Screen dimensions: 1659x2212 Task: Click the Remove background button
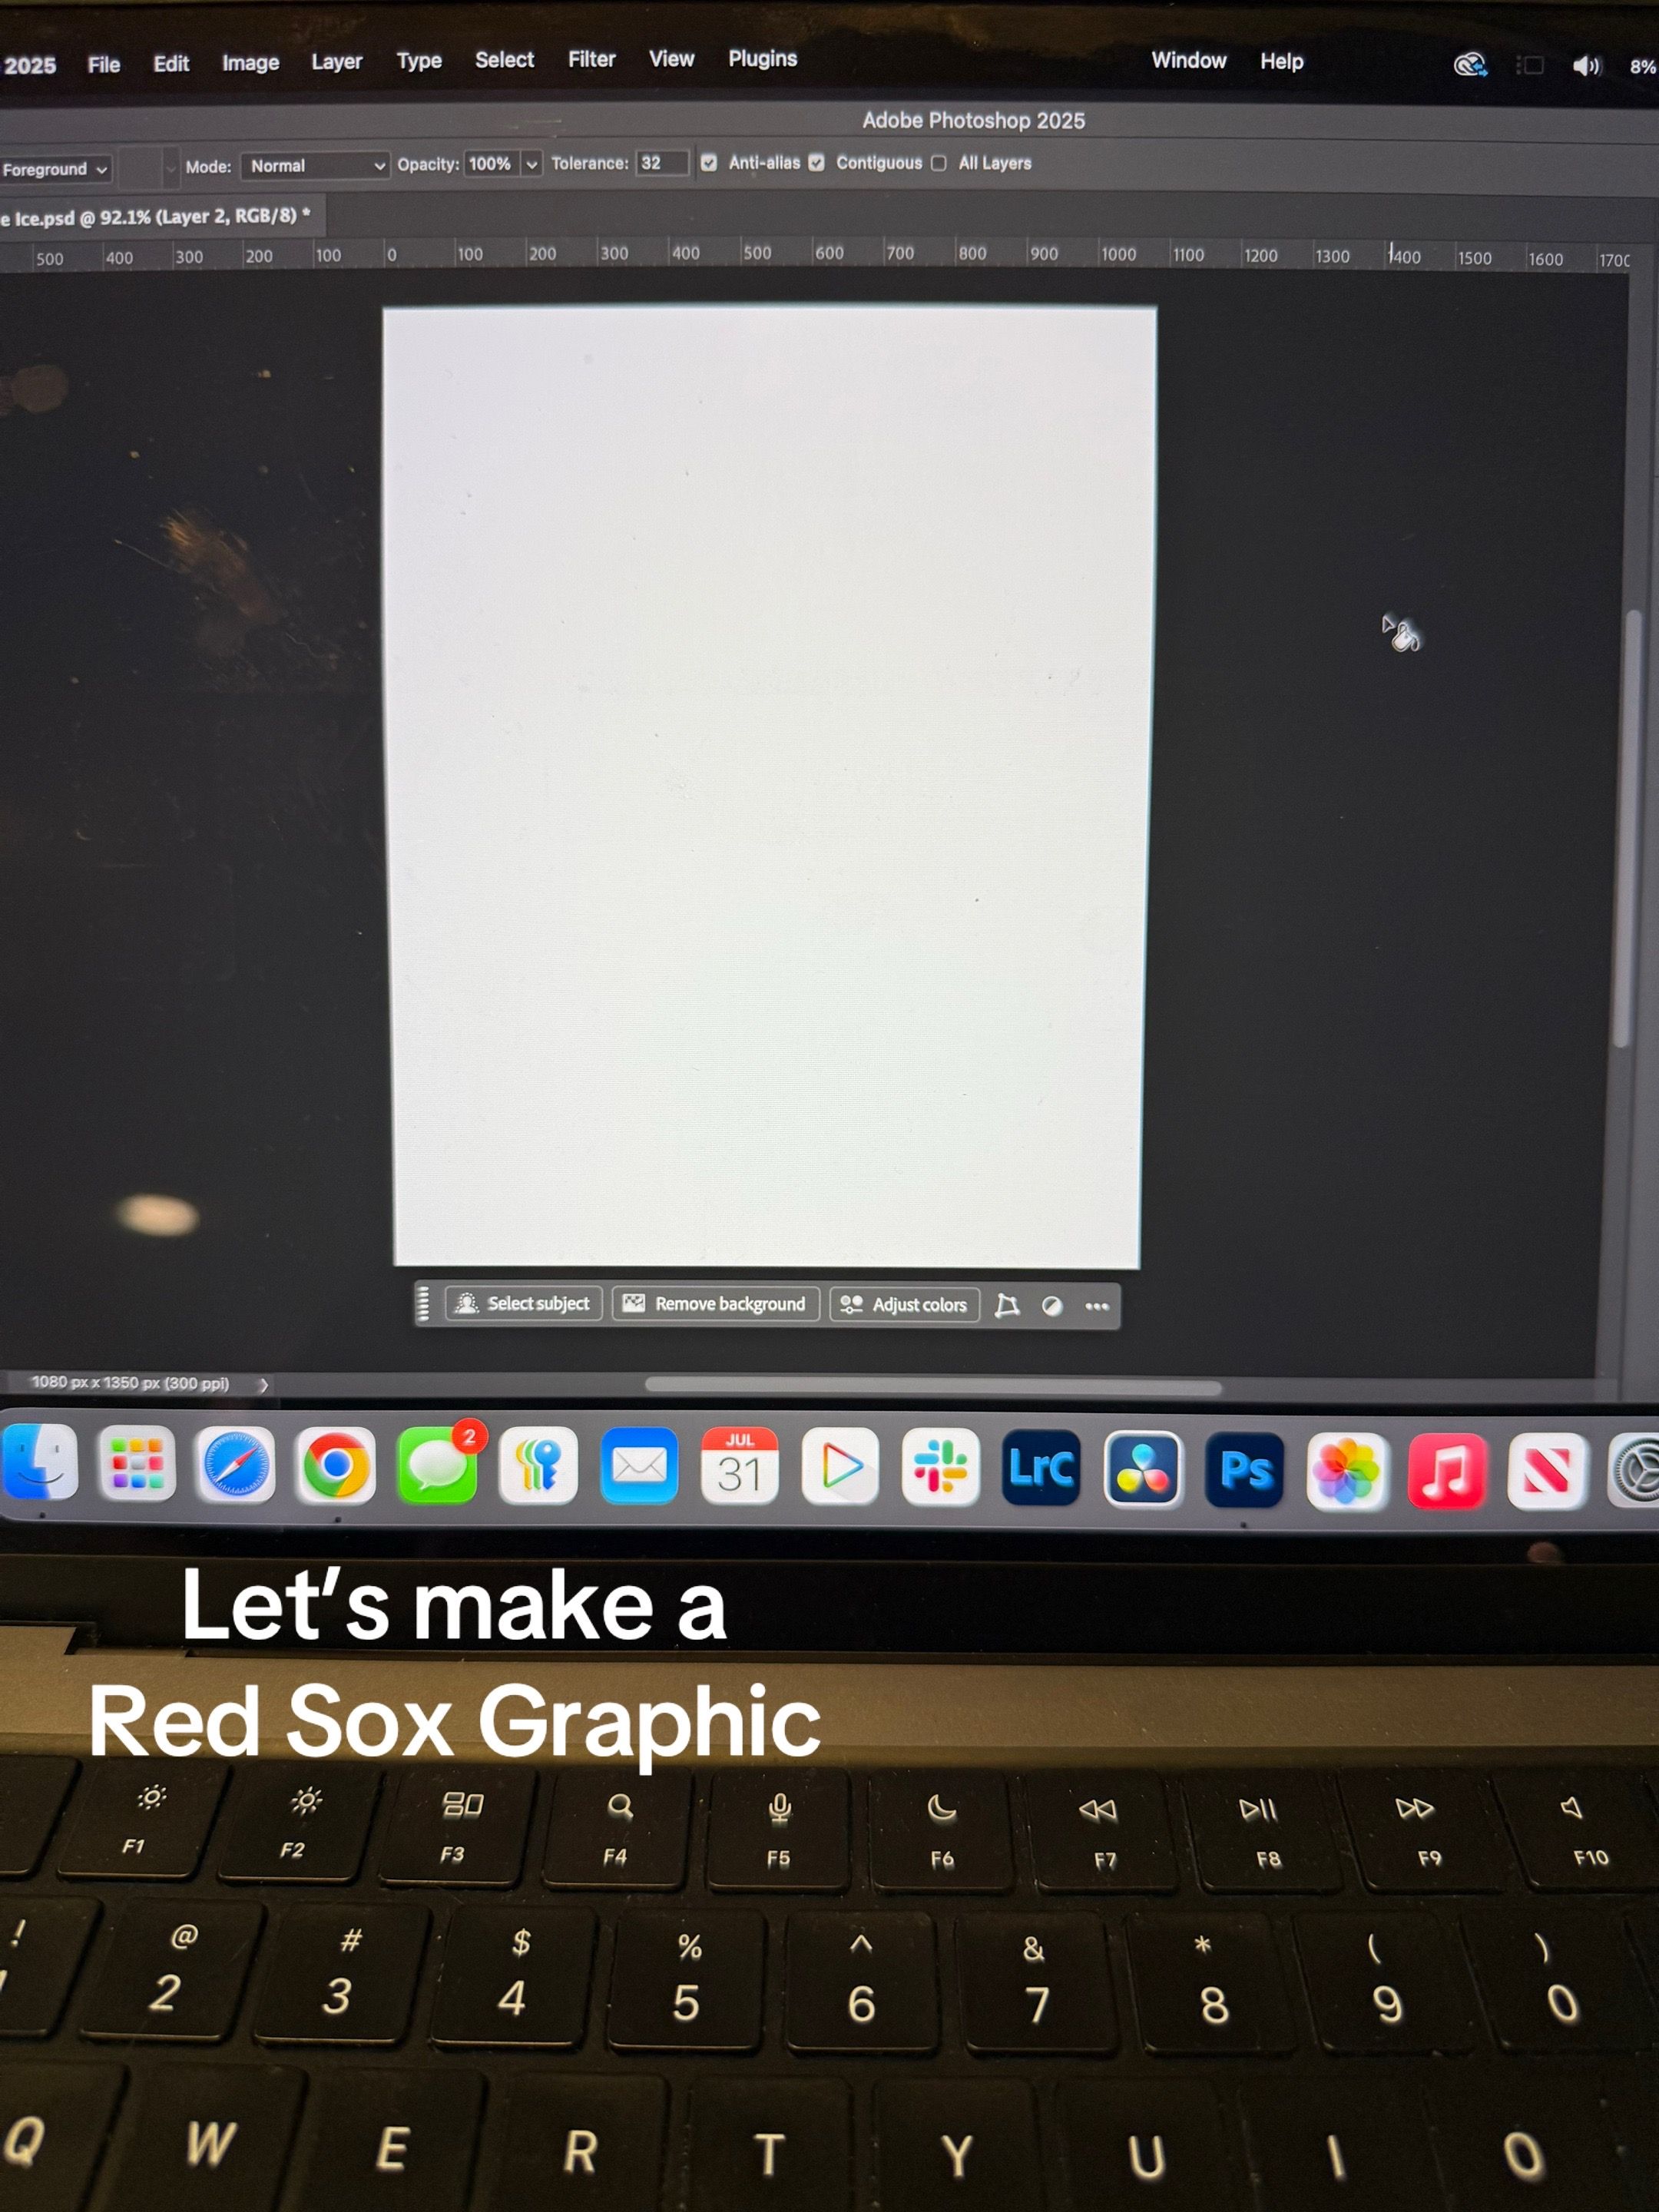pos(716,1304)
